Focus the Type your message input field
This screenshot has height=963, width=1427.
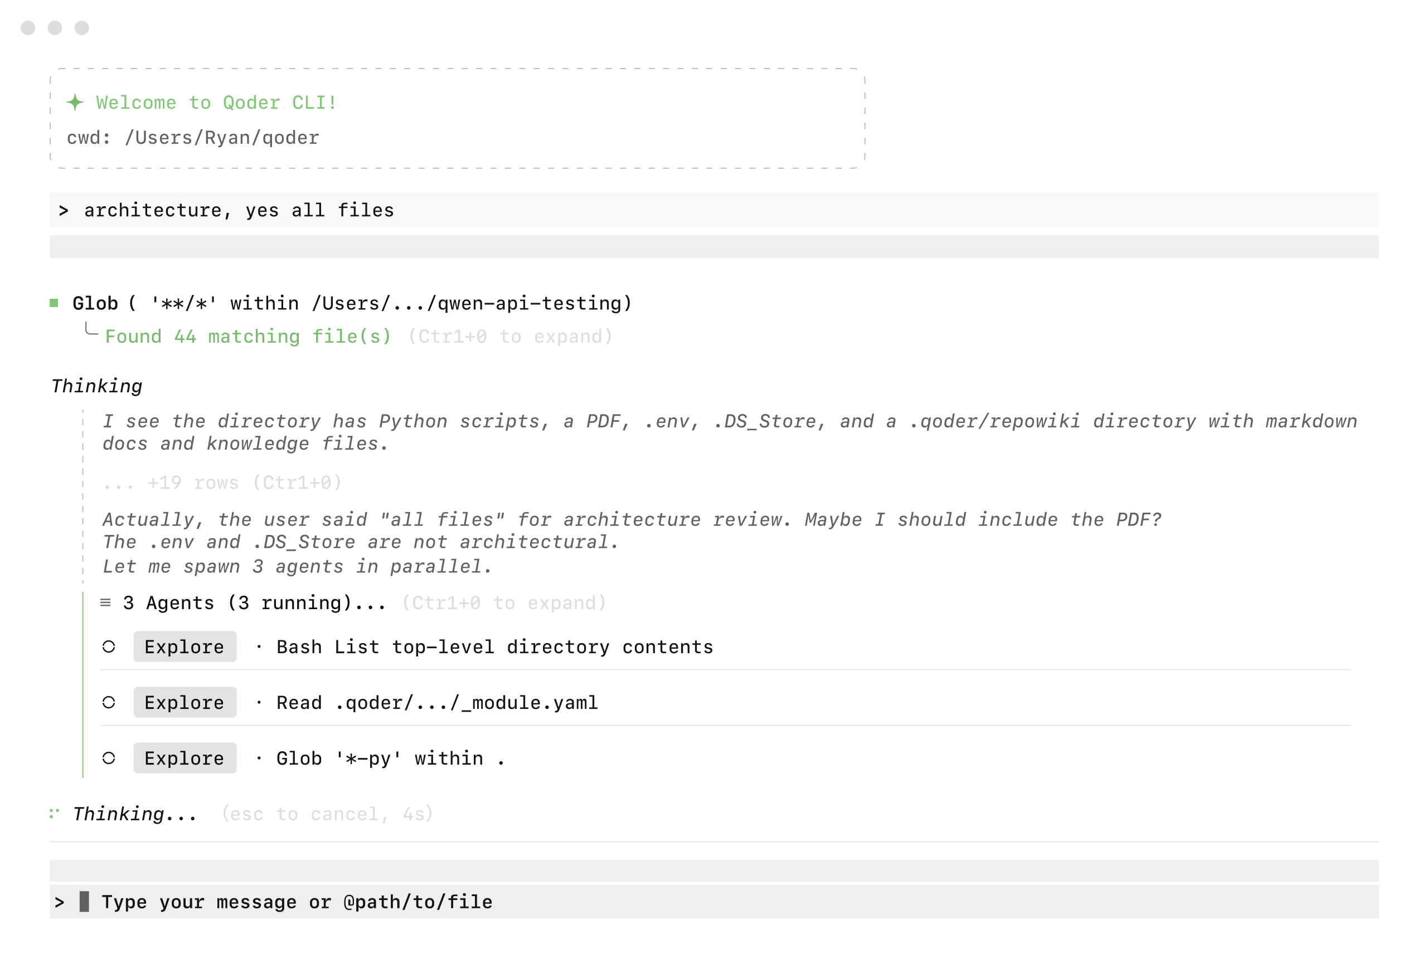coord(714,902)
